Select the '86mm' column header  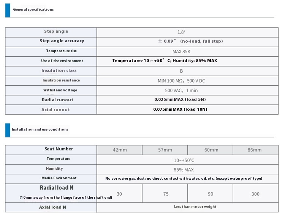(256, 150)
